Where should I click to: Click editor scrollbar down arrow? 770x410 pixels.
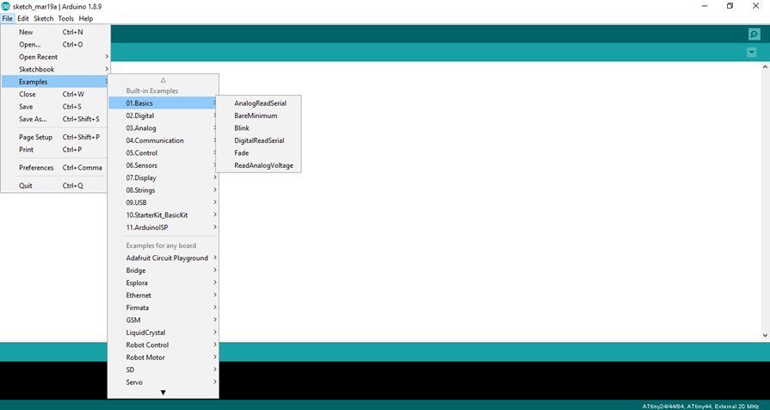point(765,335)
